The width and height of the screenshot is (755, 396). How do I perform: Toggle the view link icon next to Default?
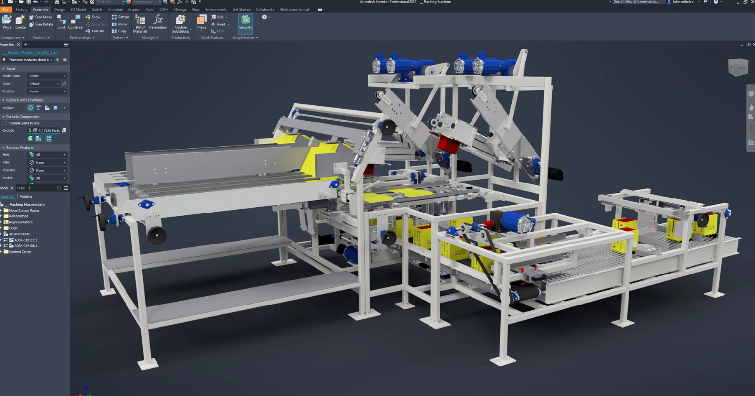point(64,84)
